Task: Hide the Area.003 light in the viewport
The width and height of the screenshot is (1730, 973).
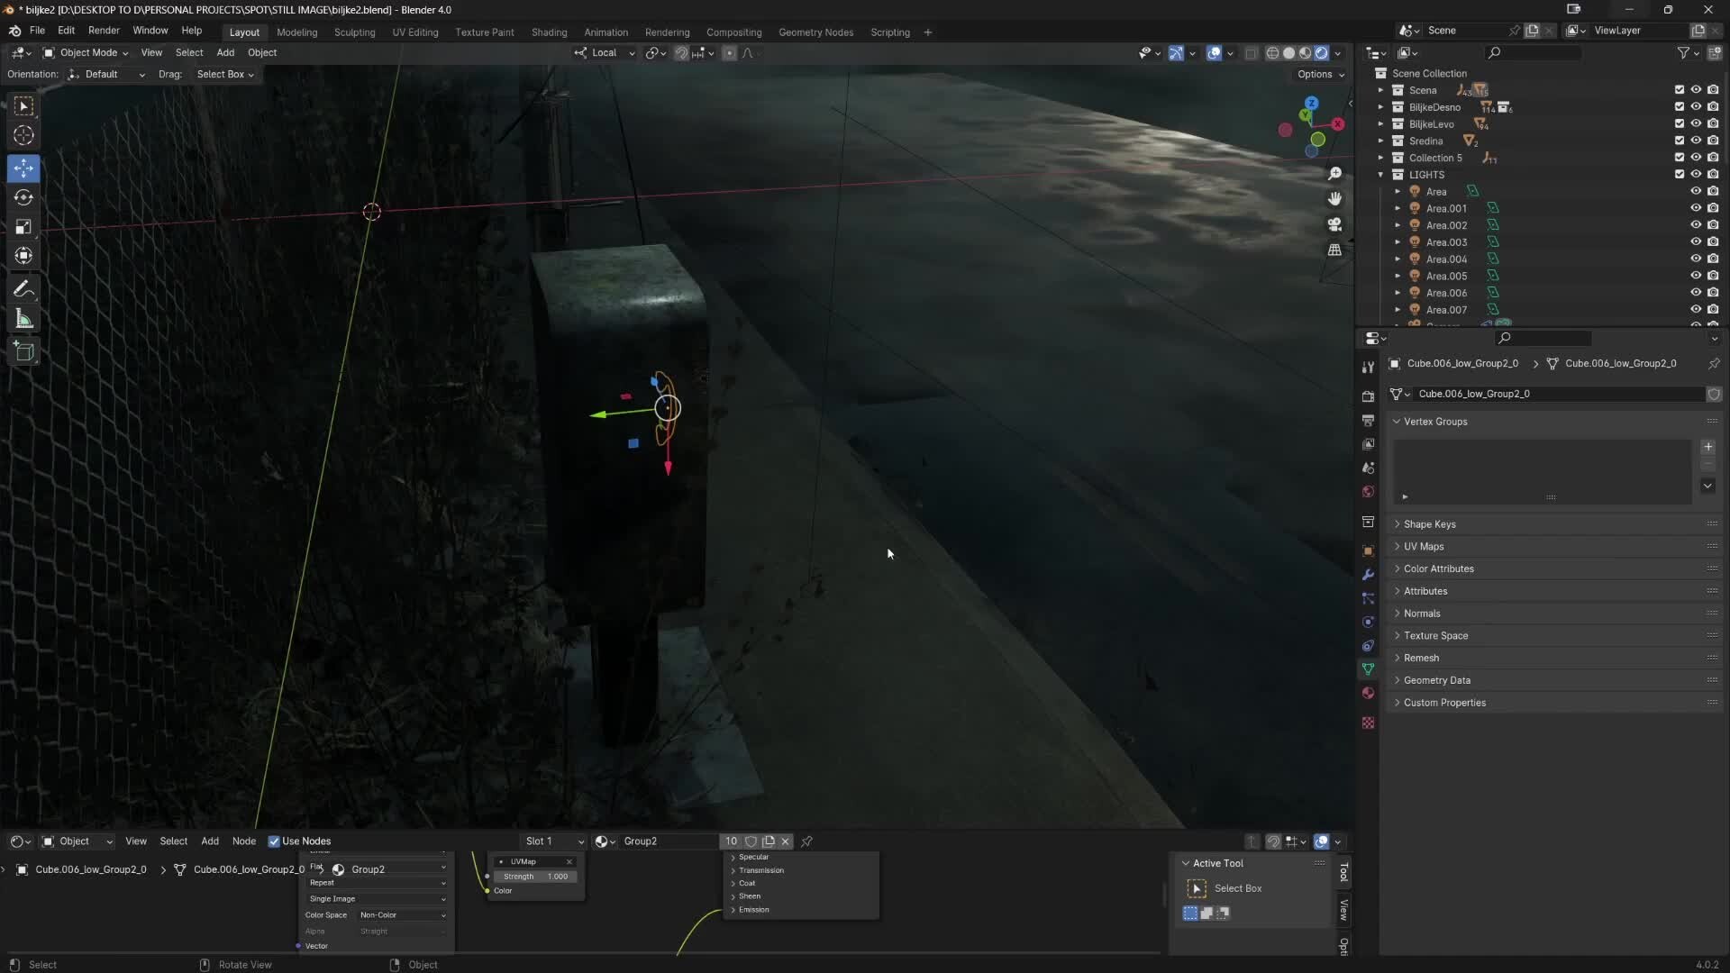Action: pos(1696,241)
